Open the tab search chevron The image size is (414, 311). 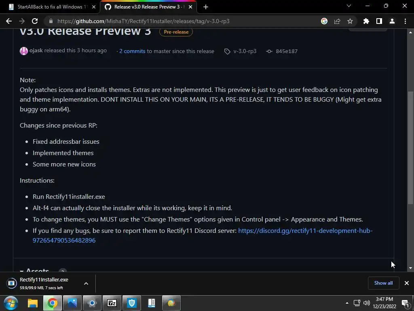click(349, 6)
